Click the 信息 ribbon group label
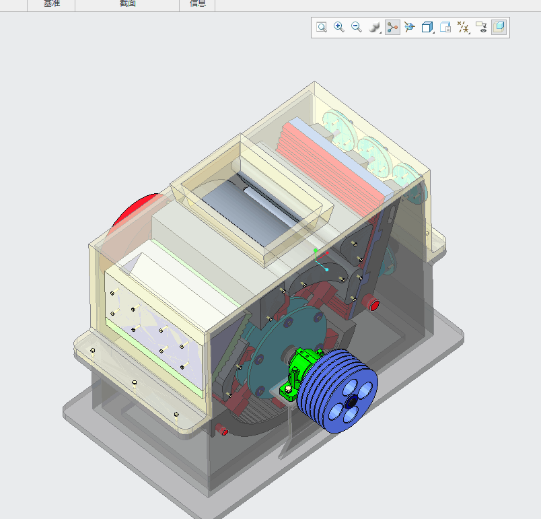The image size is (541, 519). tap(198, 3)
